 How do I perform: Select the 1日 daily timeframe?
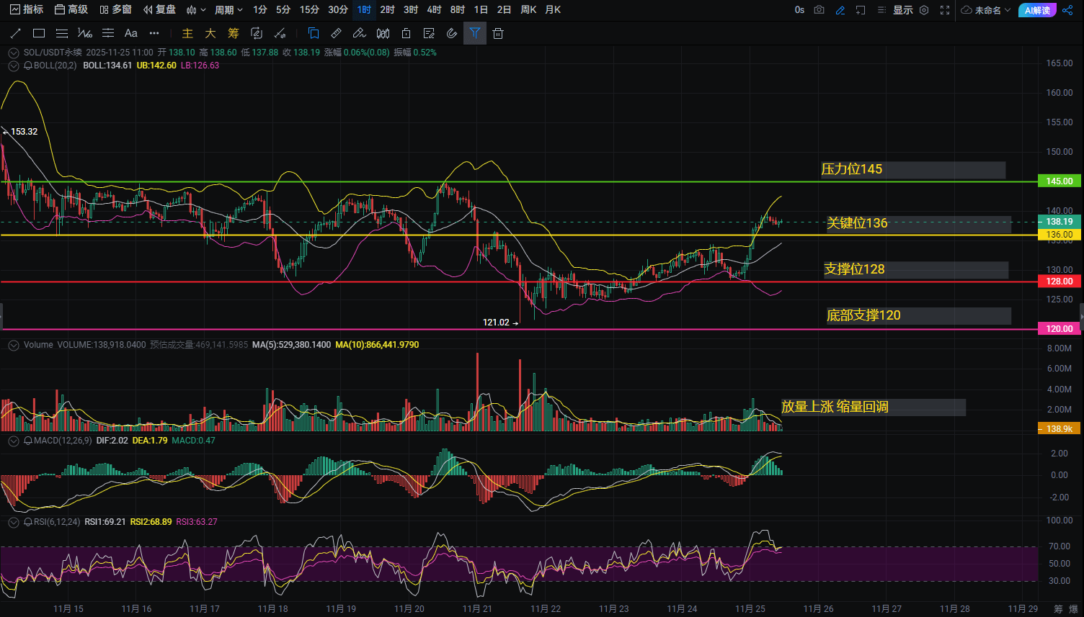click(481, 10)
